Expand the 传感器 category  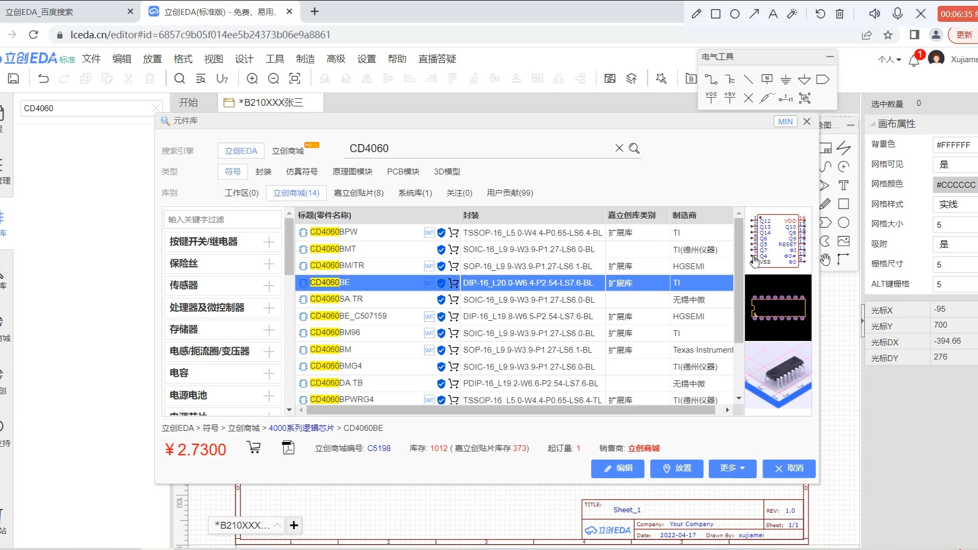[269, 286]
